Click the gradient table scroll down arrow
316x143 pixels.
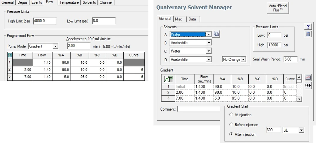299,99
